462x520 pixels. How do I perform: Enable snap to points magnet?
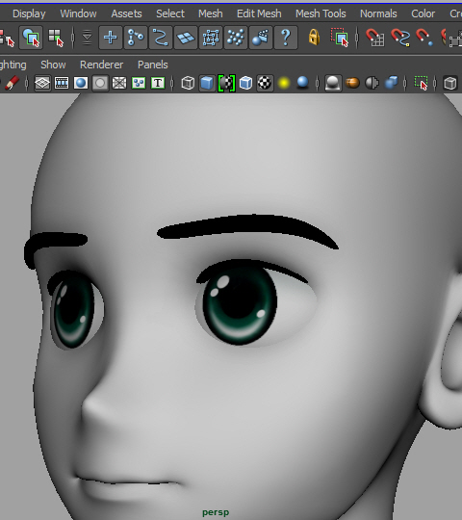(x=424, y=38)
